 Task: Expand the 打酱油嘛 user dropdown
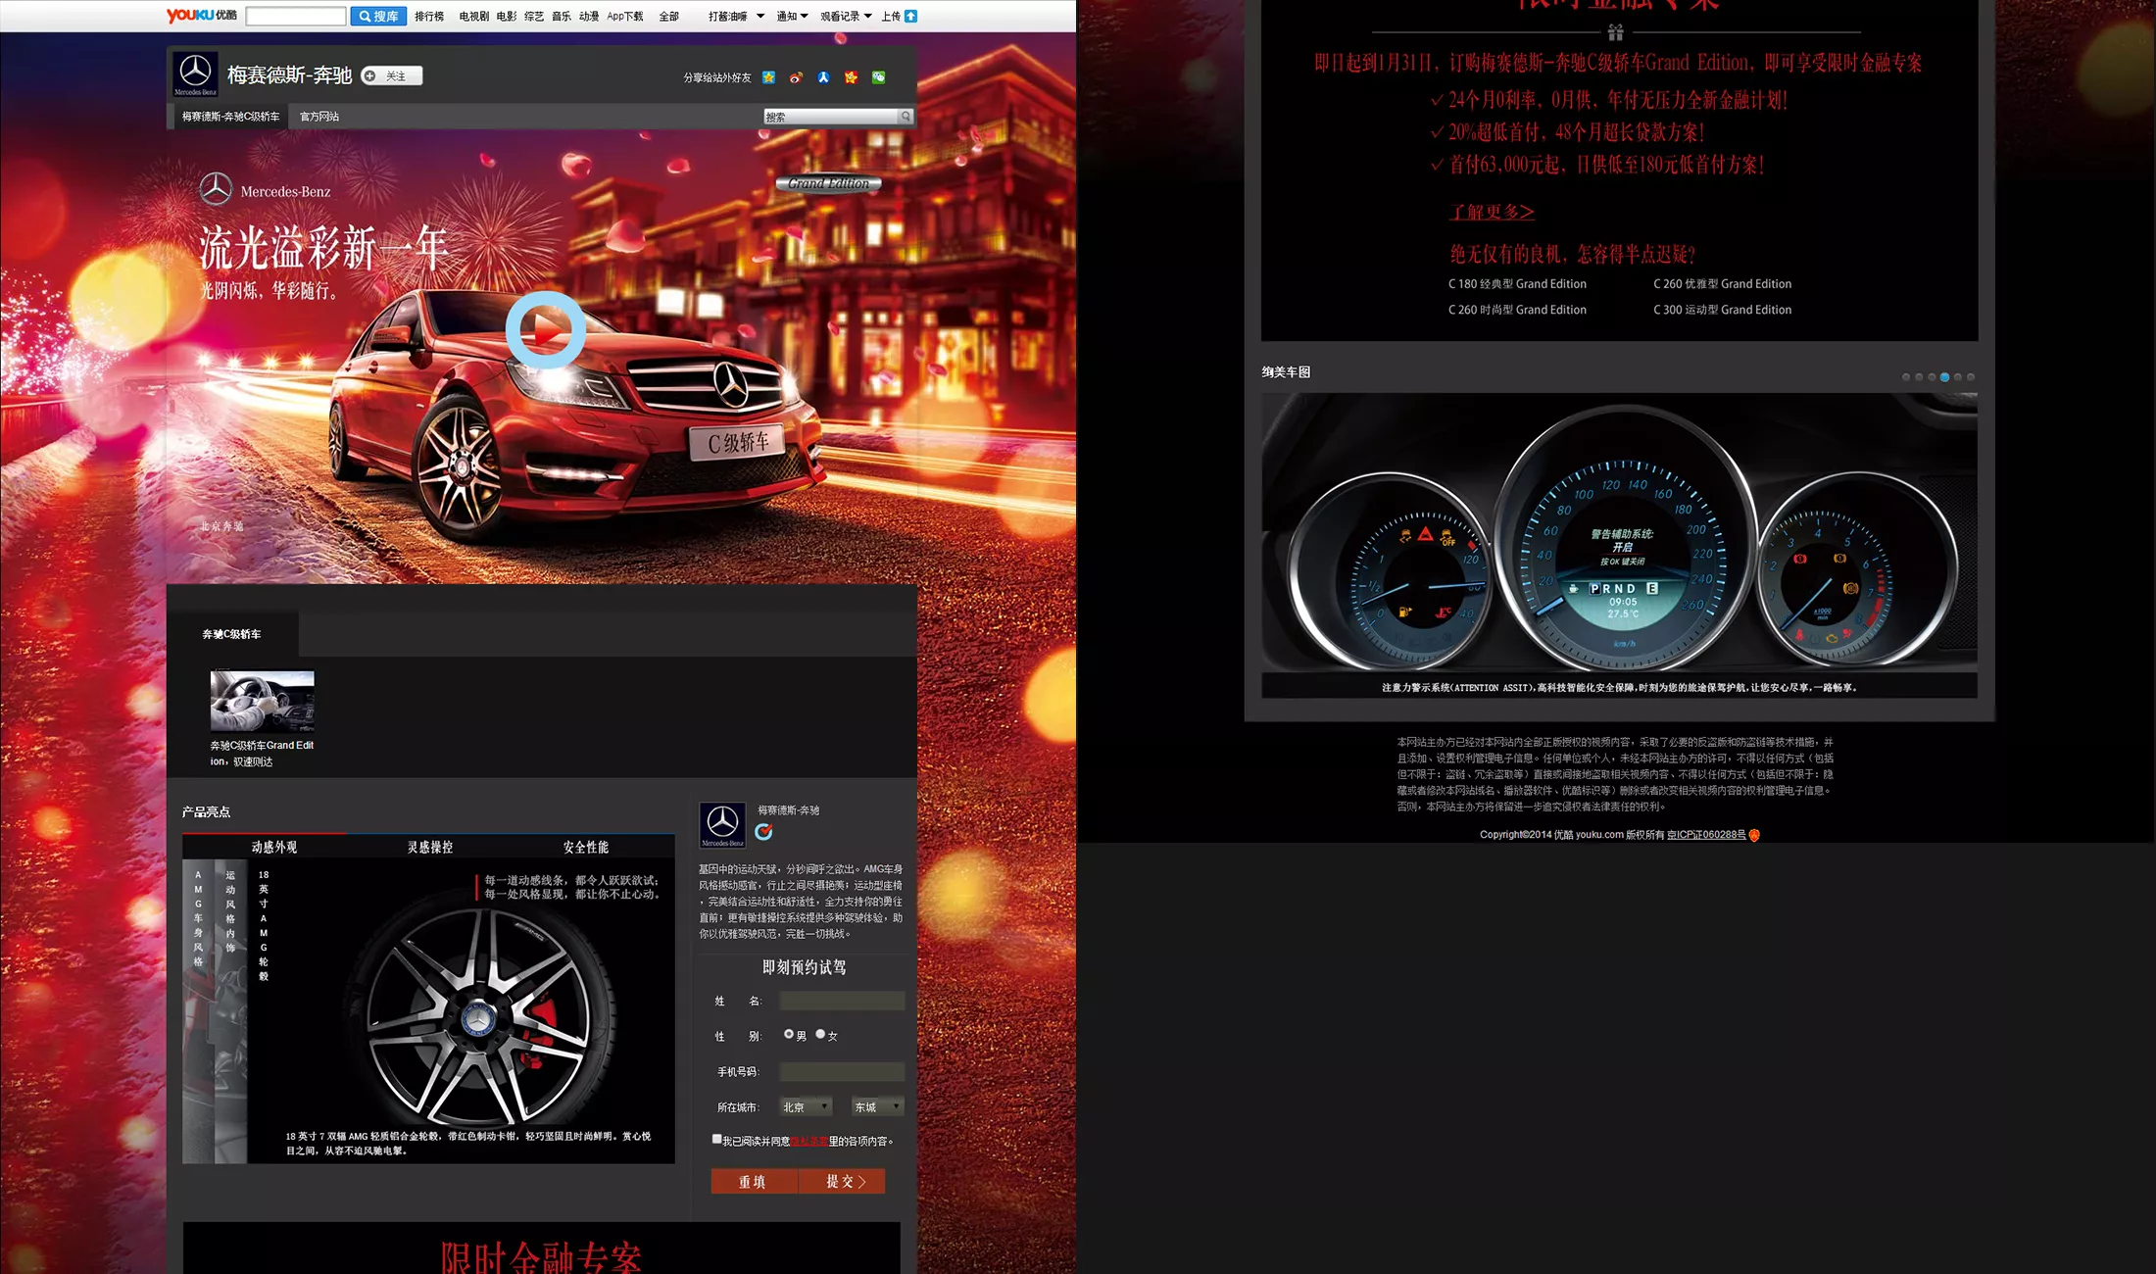[736, 17]
